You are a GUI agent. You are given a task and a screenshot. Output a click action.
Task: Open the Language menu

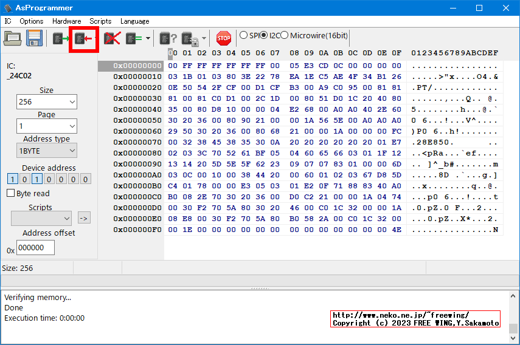[134, 21]
